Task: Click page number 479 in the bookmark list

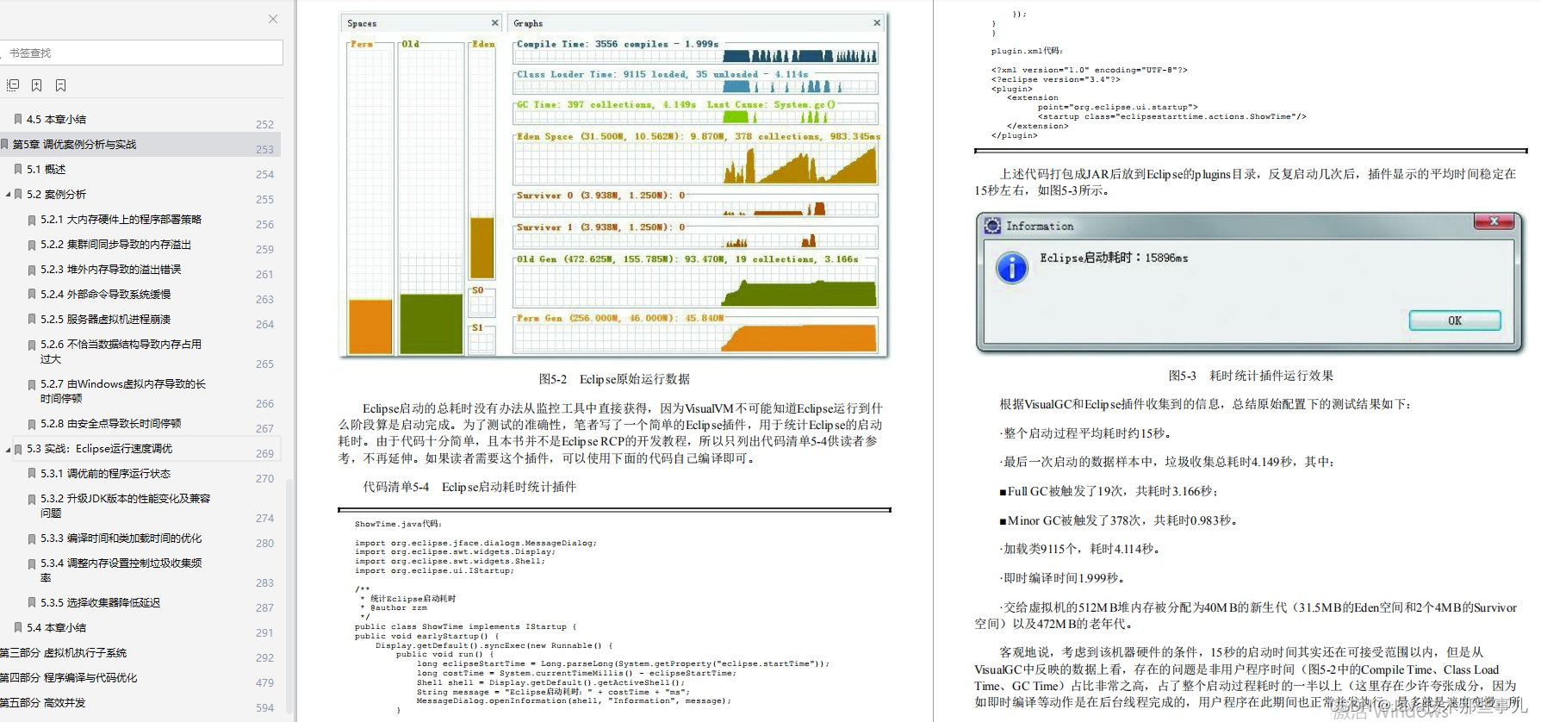Action: coord(264,683)
